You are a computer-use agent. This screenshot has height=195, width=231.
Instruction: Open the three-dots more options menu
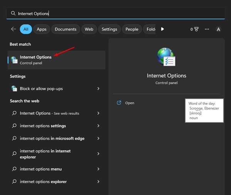pyautogui.click(x=207, y=29)
